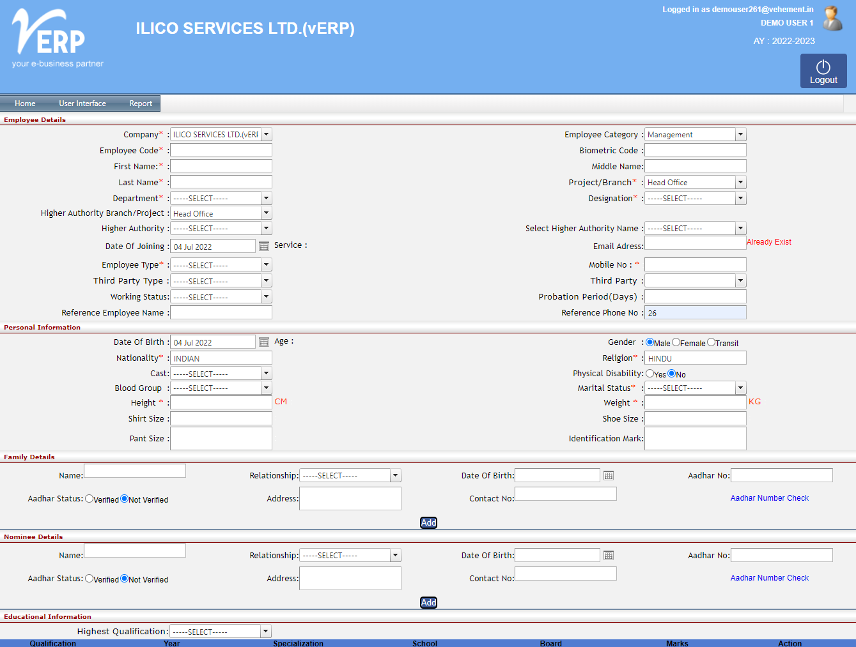Image resolution: width=856 pixels, height=647 pixels.
Task: Open the Employee Type dropdown
Action: pos(221,264)
